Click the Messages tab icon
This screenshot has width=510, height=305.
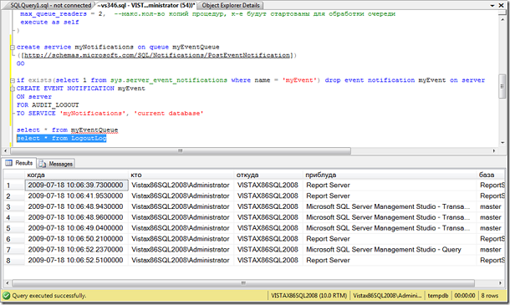(x=43, y=164)
